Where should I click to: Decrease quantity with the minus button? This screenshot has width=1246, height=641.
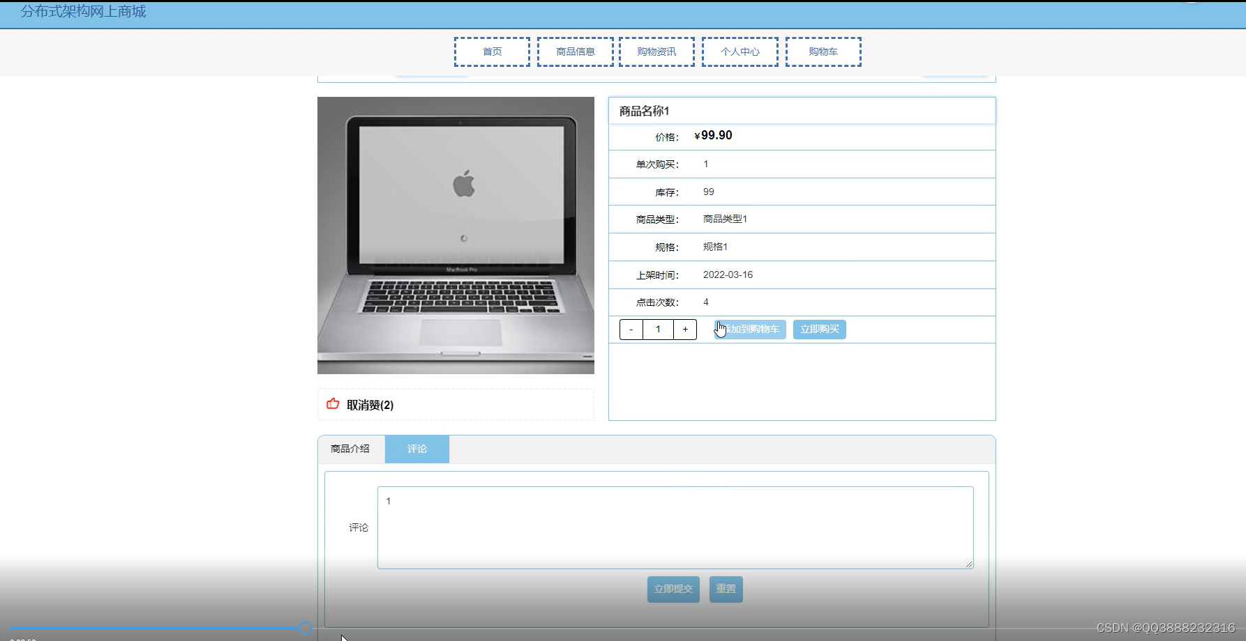(x=631, y=330)
